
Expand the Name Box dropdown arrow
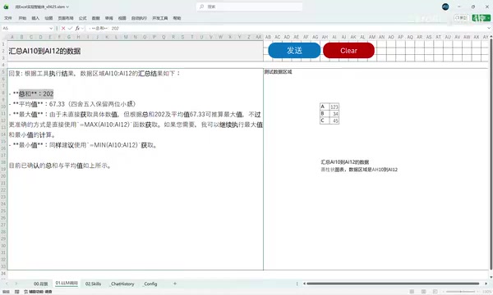click(51, 28)
